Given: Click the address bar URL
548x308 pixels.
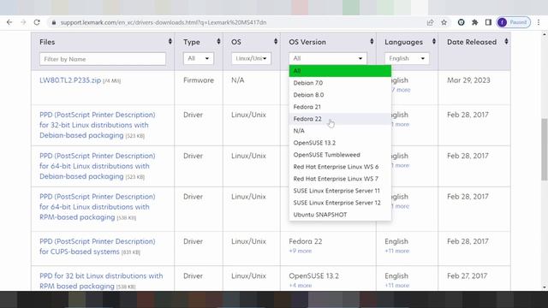Looking at the screenshot, I should (x=164, y=22).
